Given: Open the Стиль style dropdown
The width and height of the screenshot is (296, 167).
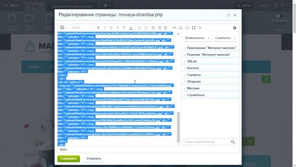Looking at the screenshot, I should click(81, 28).
